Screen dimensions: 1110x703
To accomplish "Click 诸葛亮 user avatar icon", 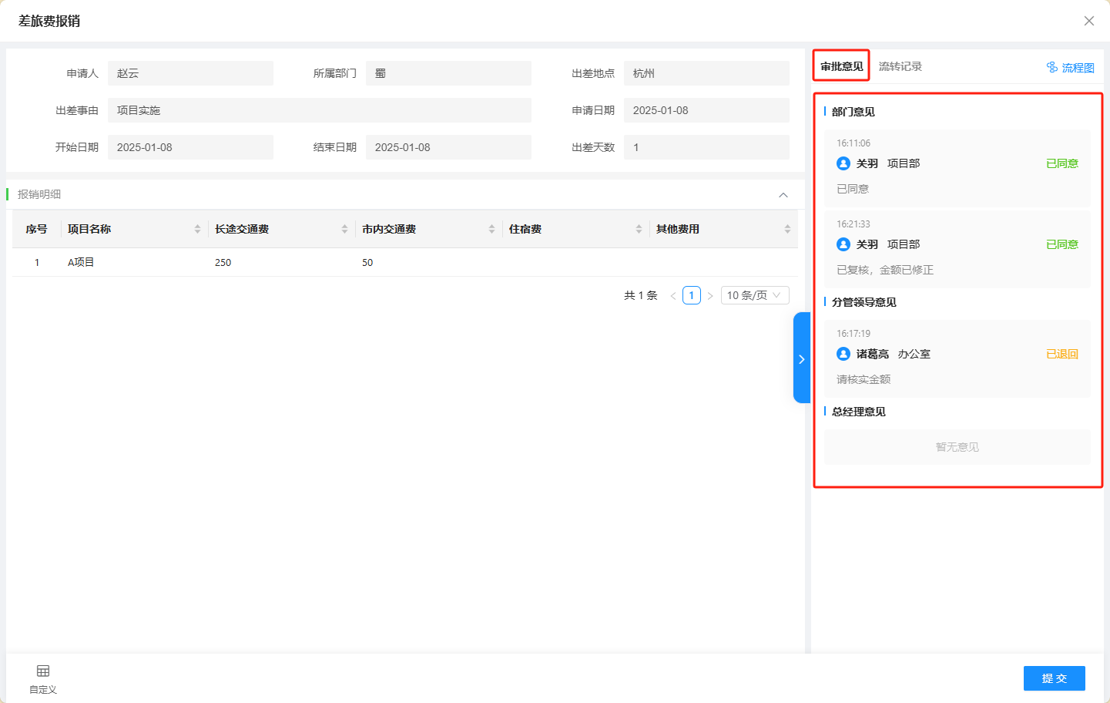I will pos(843,354).
